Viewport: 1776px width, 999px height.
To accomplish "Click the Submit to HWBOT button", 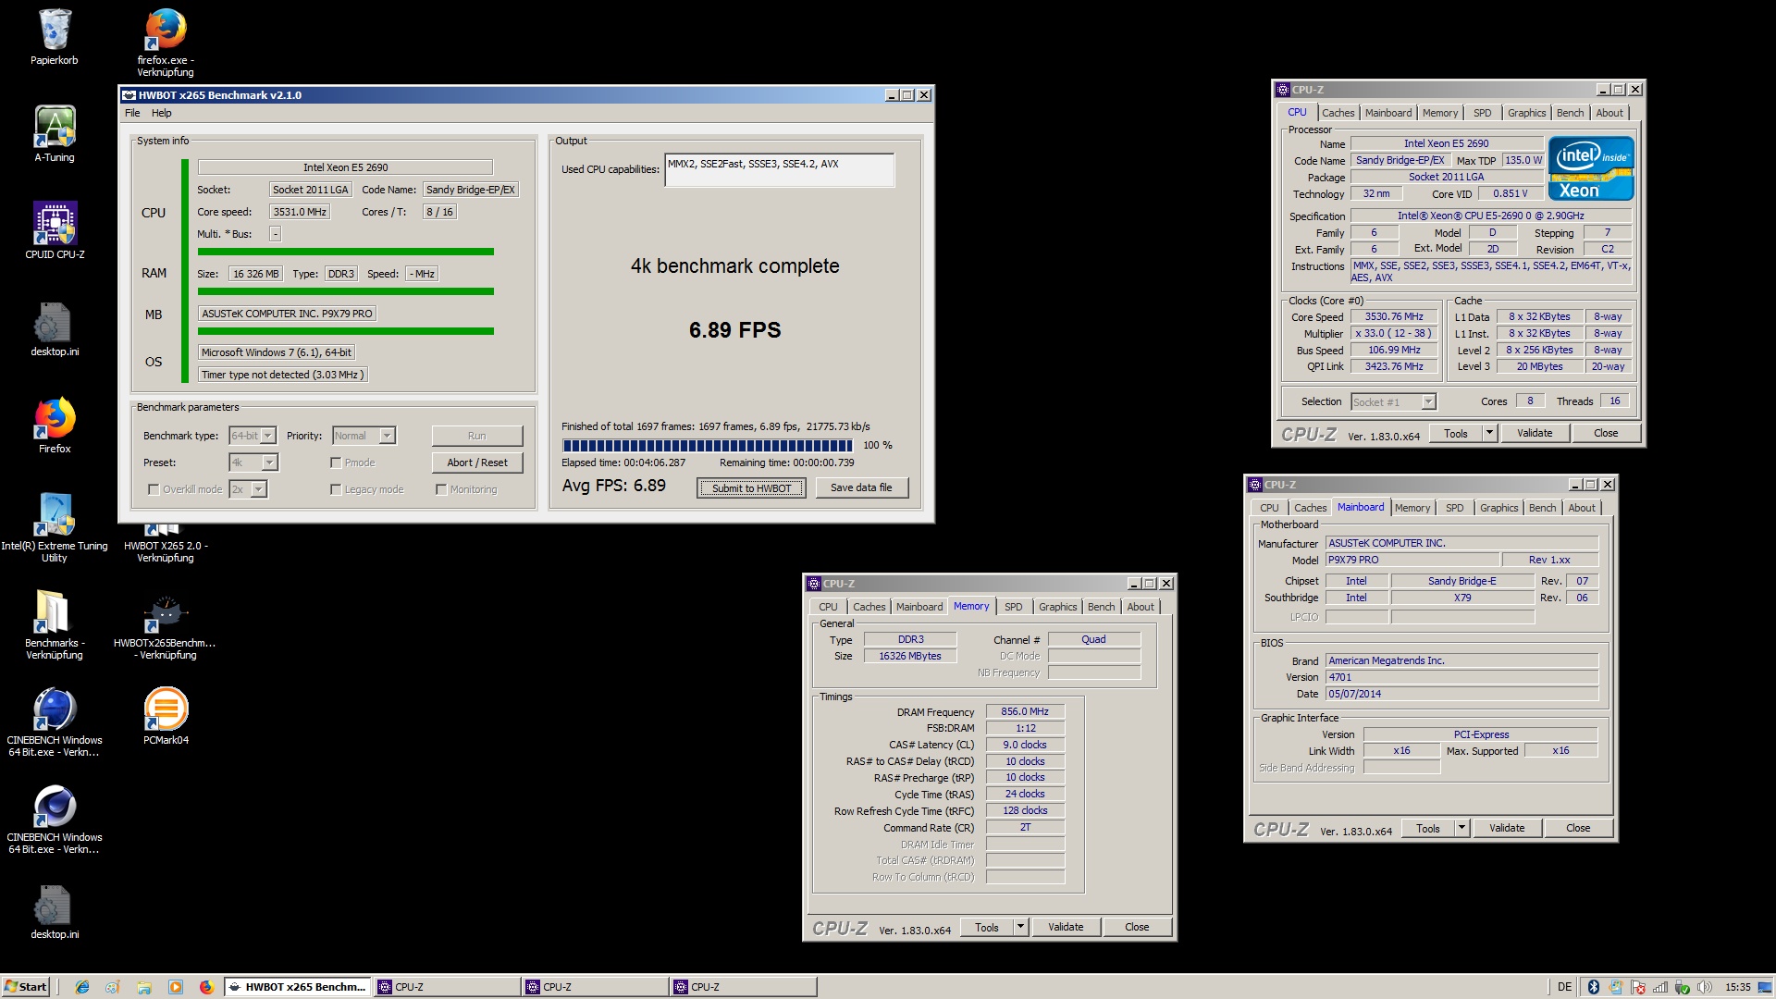I will 751,488.
